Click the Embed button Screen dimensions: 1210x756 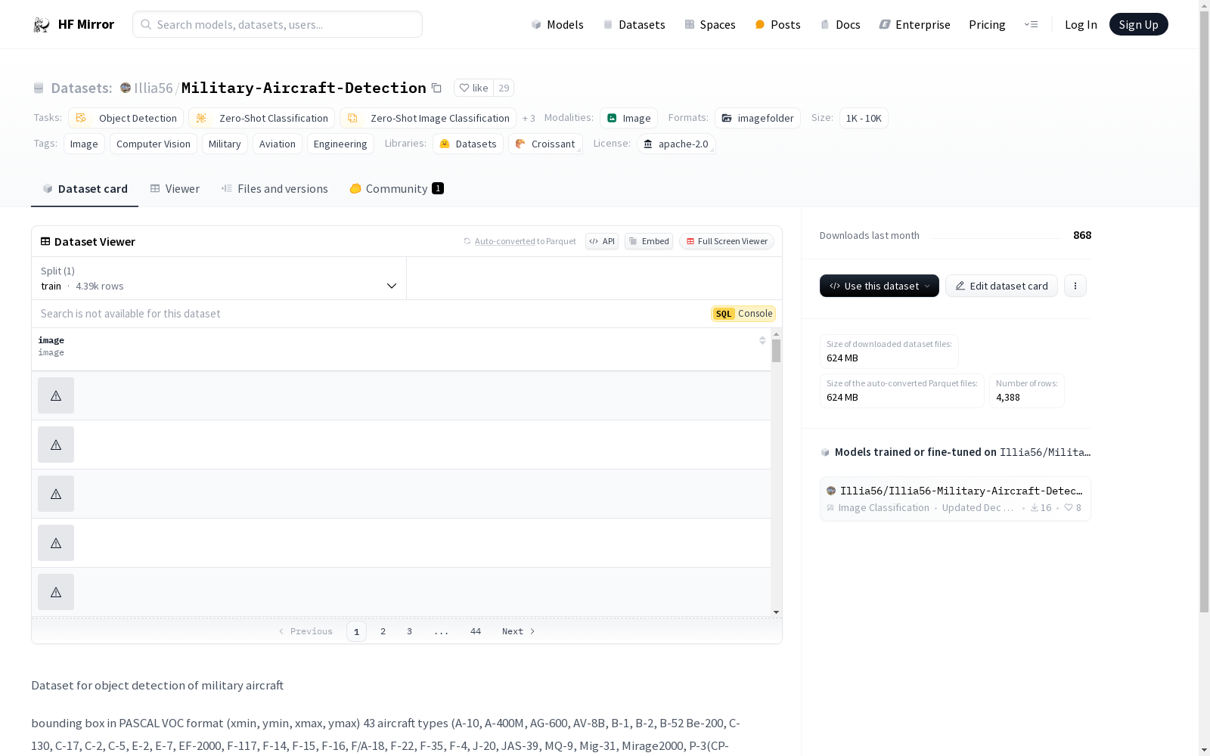pyautogui.click(x=649, y=241)
